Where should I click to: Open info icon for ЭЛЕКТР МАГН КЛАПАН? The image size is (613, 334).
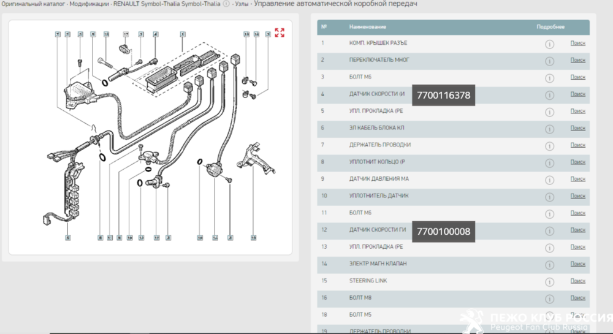(x=549, y=265)
